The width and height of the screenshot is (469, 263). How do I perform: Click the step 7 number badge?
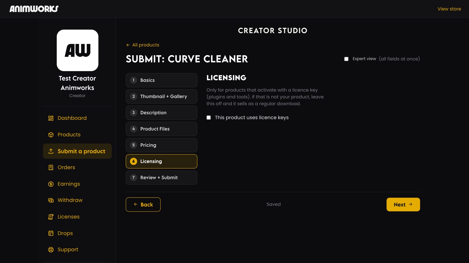click(133, 177)
